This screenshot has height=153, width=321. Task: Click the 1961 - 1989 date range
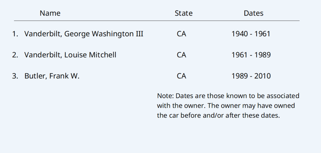pyautogui.click(x=251, y=55)
